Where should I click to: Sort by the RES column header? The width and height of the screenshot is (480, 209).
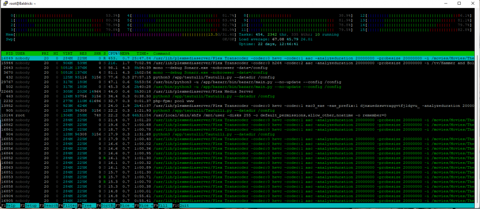[x=83, y=54]
